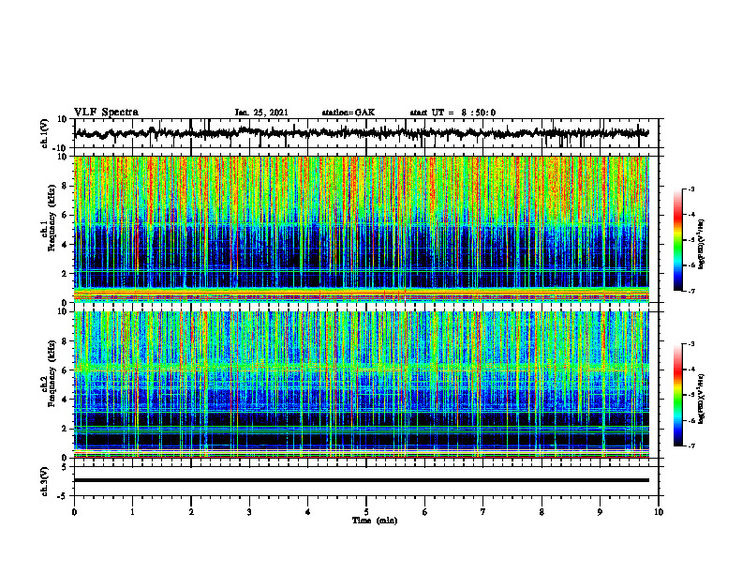This screenshot has height=574, width=742.
Task: Click time axis tick label "0"
Action: click(x=74, y=512)
